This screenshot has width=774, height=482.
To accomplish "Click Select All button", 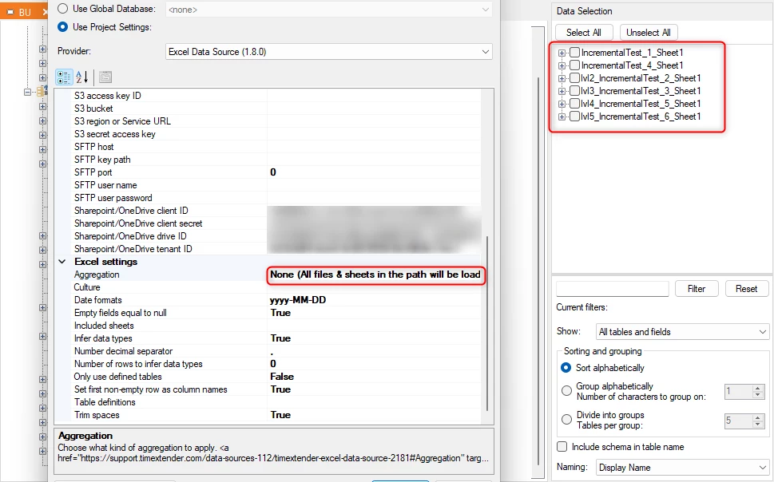I will pyautogui.click(x=584, y=33).
